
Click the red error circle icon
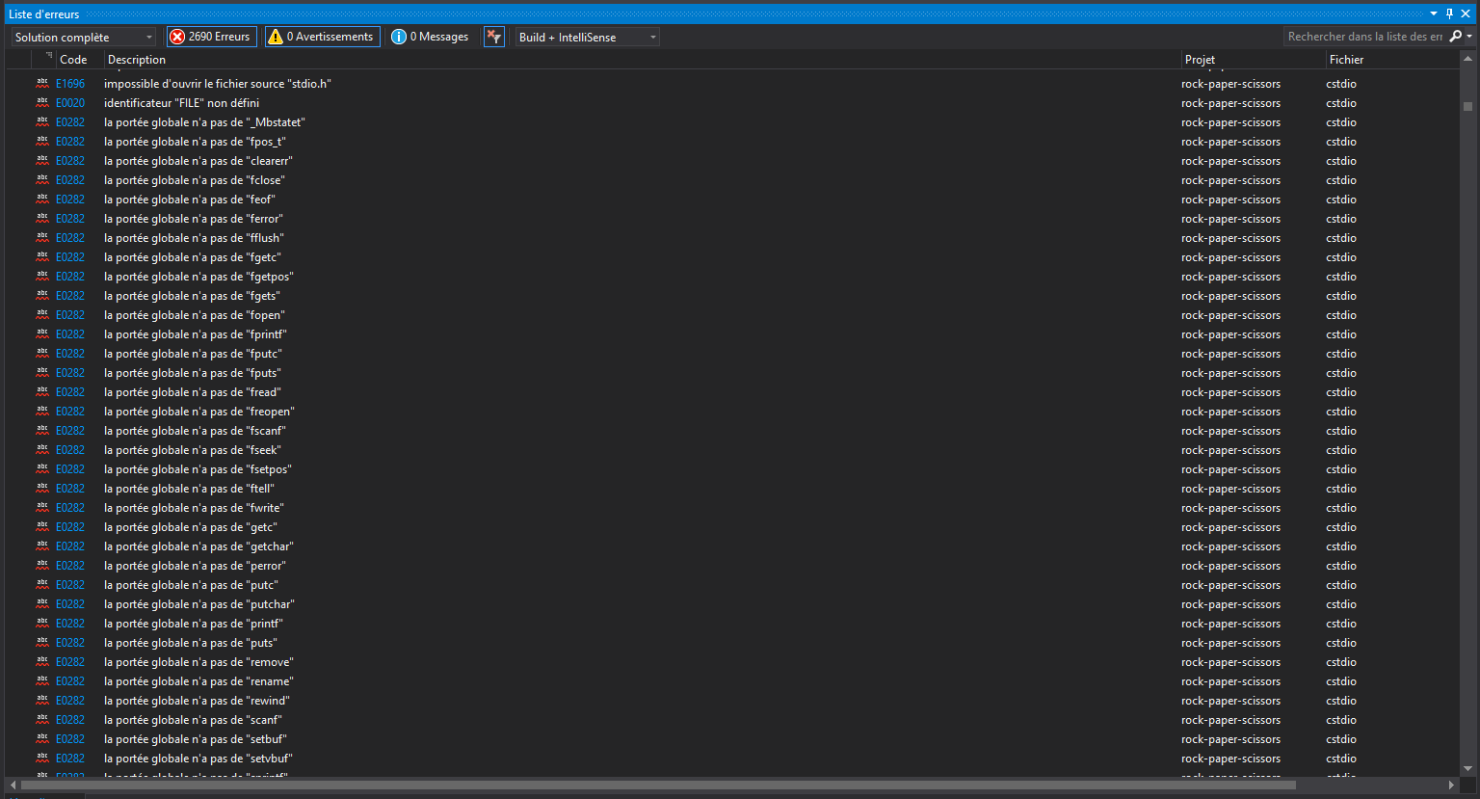178,36
